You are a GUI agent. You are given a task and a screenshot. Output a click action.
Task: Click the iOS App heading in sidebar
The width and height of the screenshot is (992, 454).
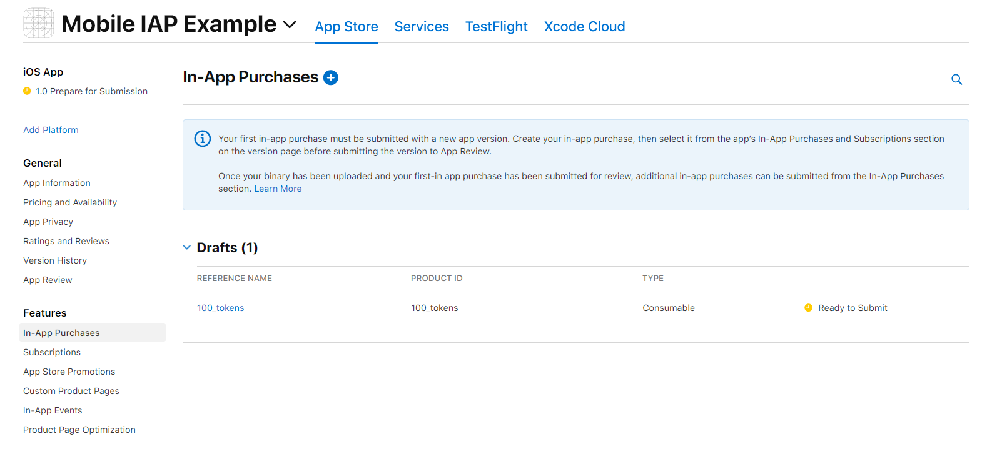(43, 72)
